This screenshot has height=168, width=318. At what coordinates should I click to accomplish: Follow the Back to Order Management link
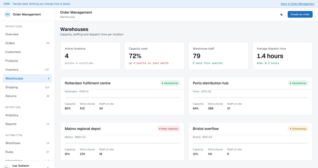point(298,4)
